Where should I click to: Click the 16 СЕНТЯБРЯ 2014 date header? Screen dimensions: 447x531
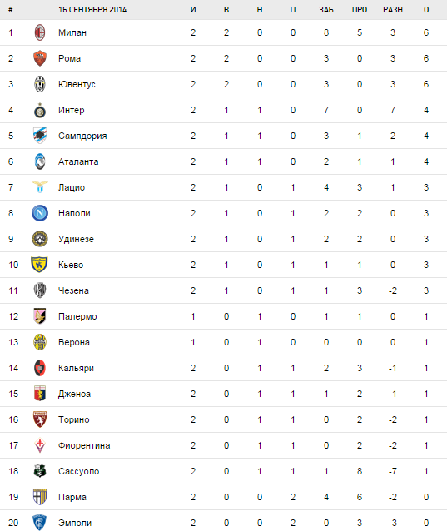92,10
